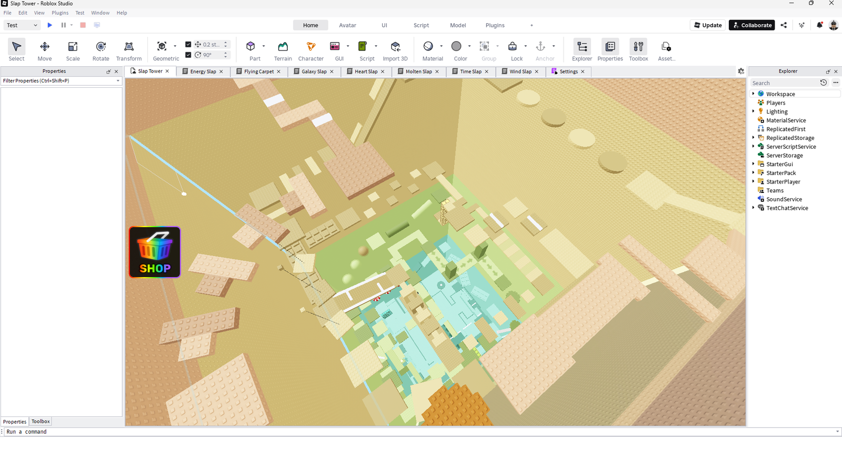Expand the Workspace tree node

753,94
